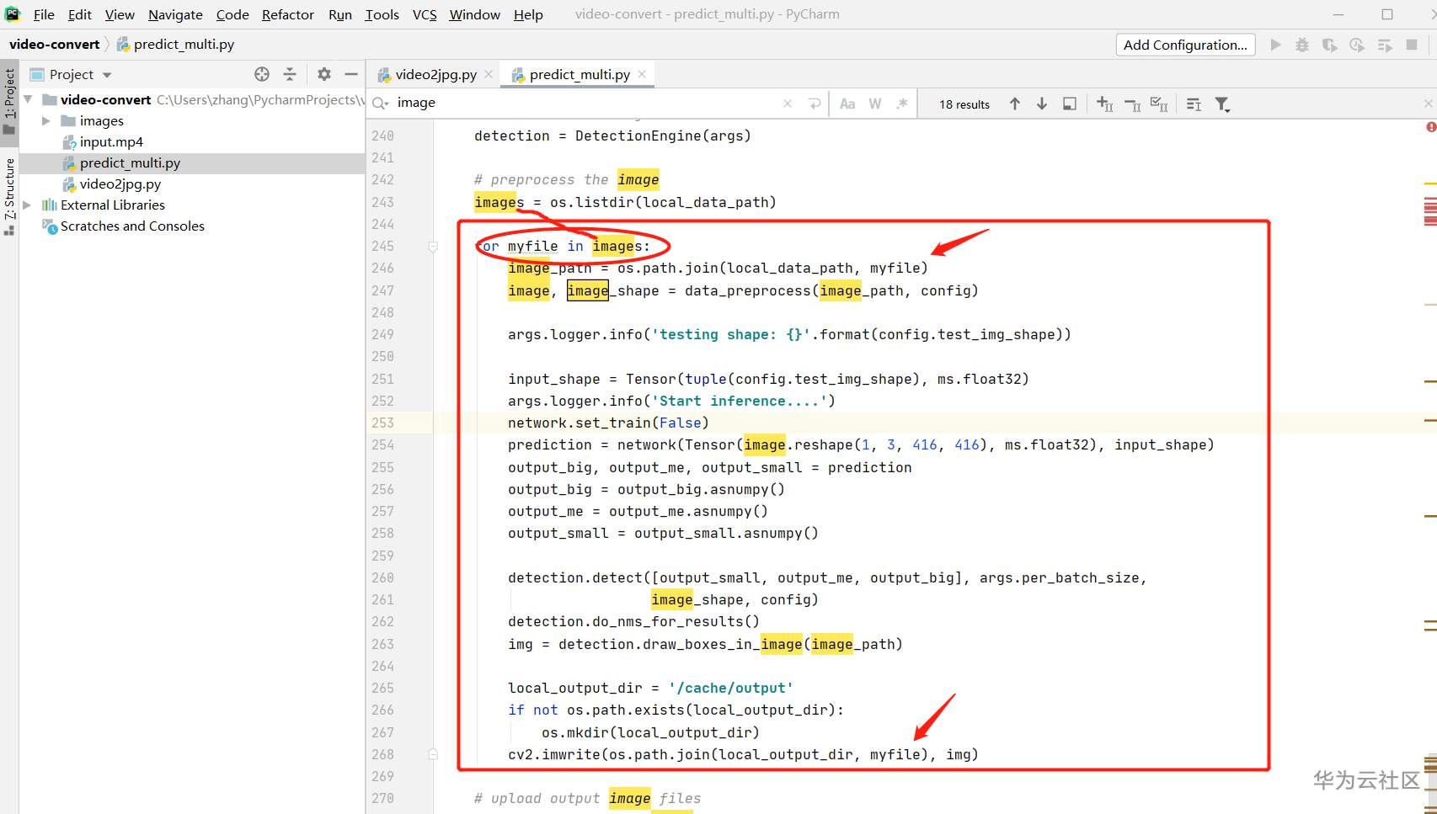Click the Debug bug icon
The image size is (1437, 814).
[1302, 45]
